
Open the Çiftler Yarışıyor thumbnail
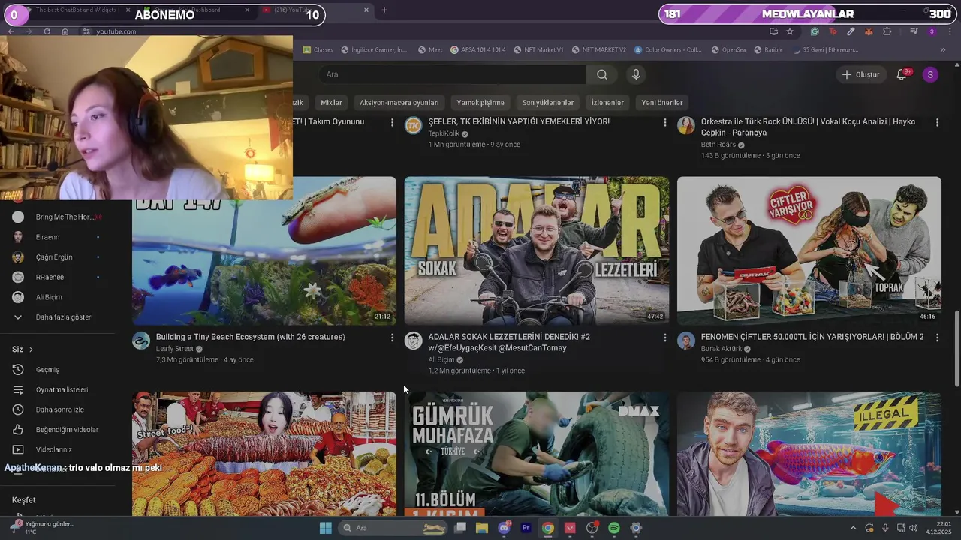pyautogui.click(x=809, y=250)
